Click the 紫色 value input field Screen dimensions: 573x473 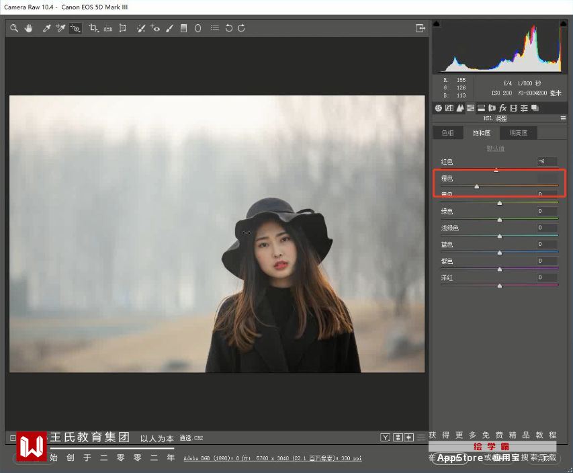point(547,261)
